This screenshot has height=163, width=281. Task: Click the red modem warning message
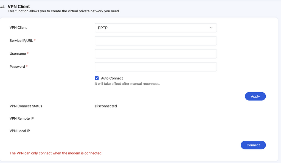click(56, 153)
